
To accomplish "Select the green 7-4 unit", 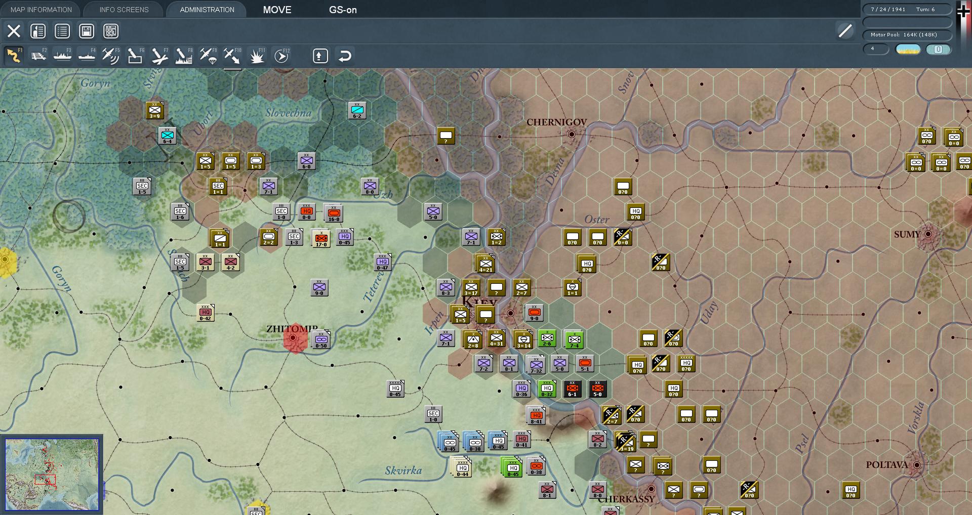I will point(574,339).
